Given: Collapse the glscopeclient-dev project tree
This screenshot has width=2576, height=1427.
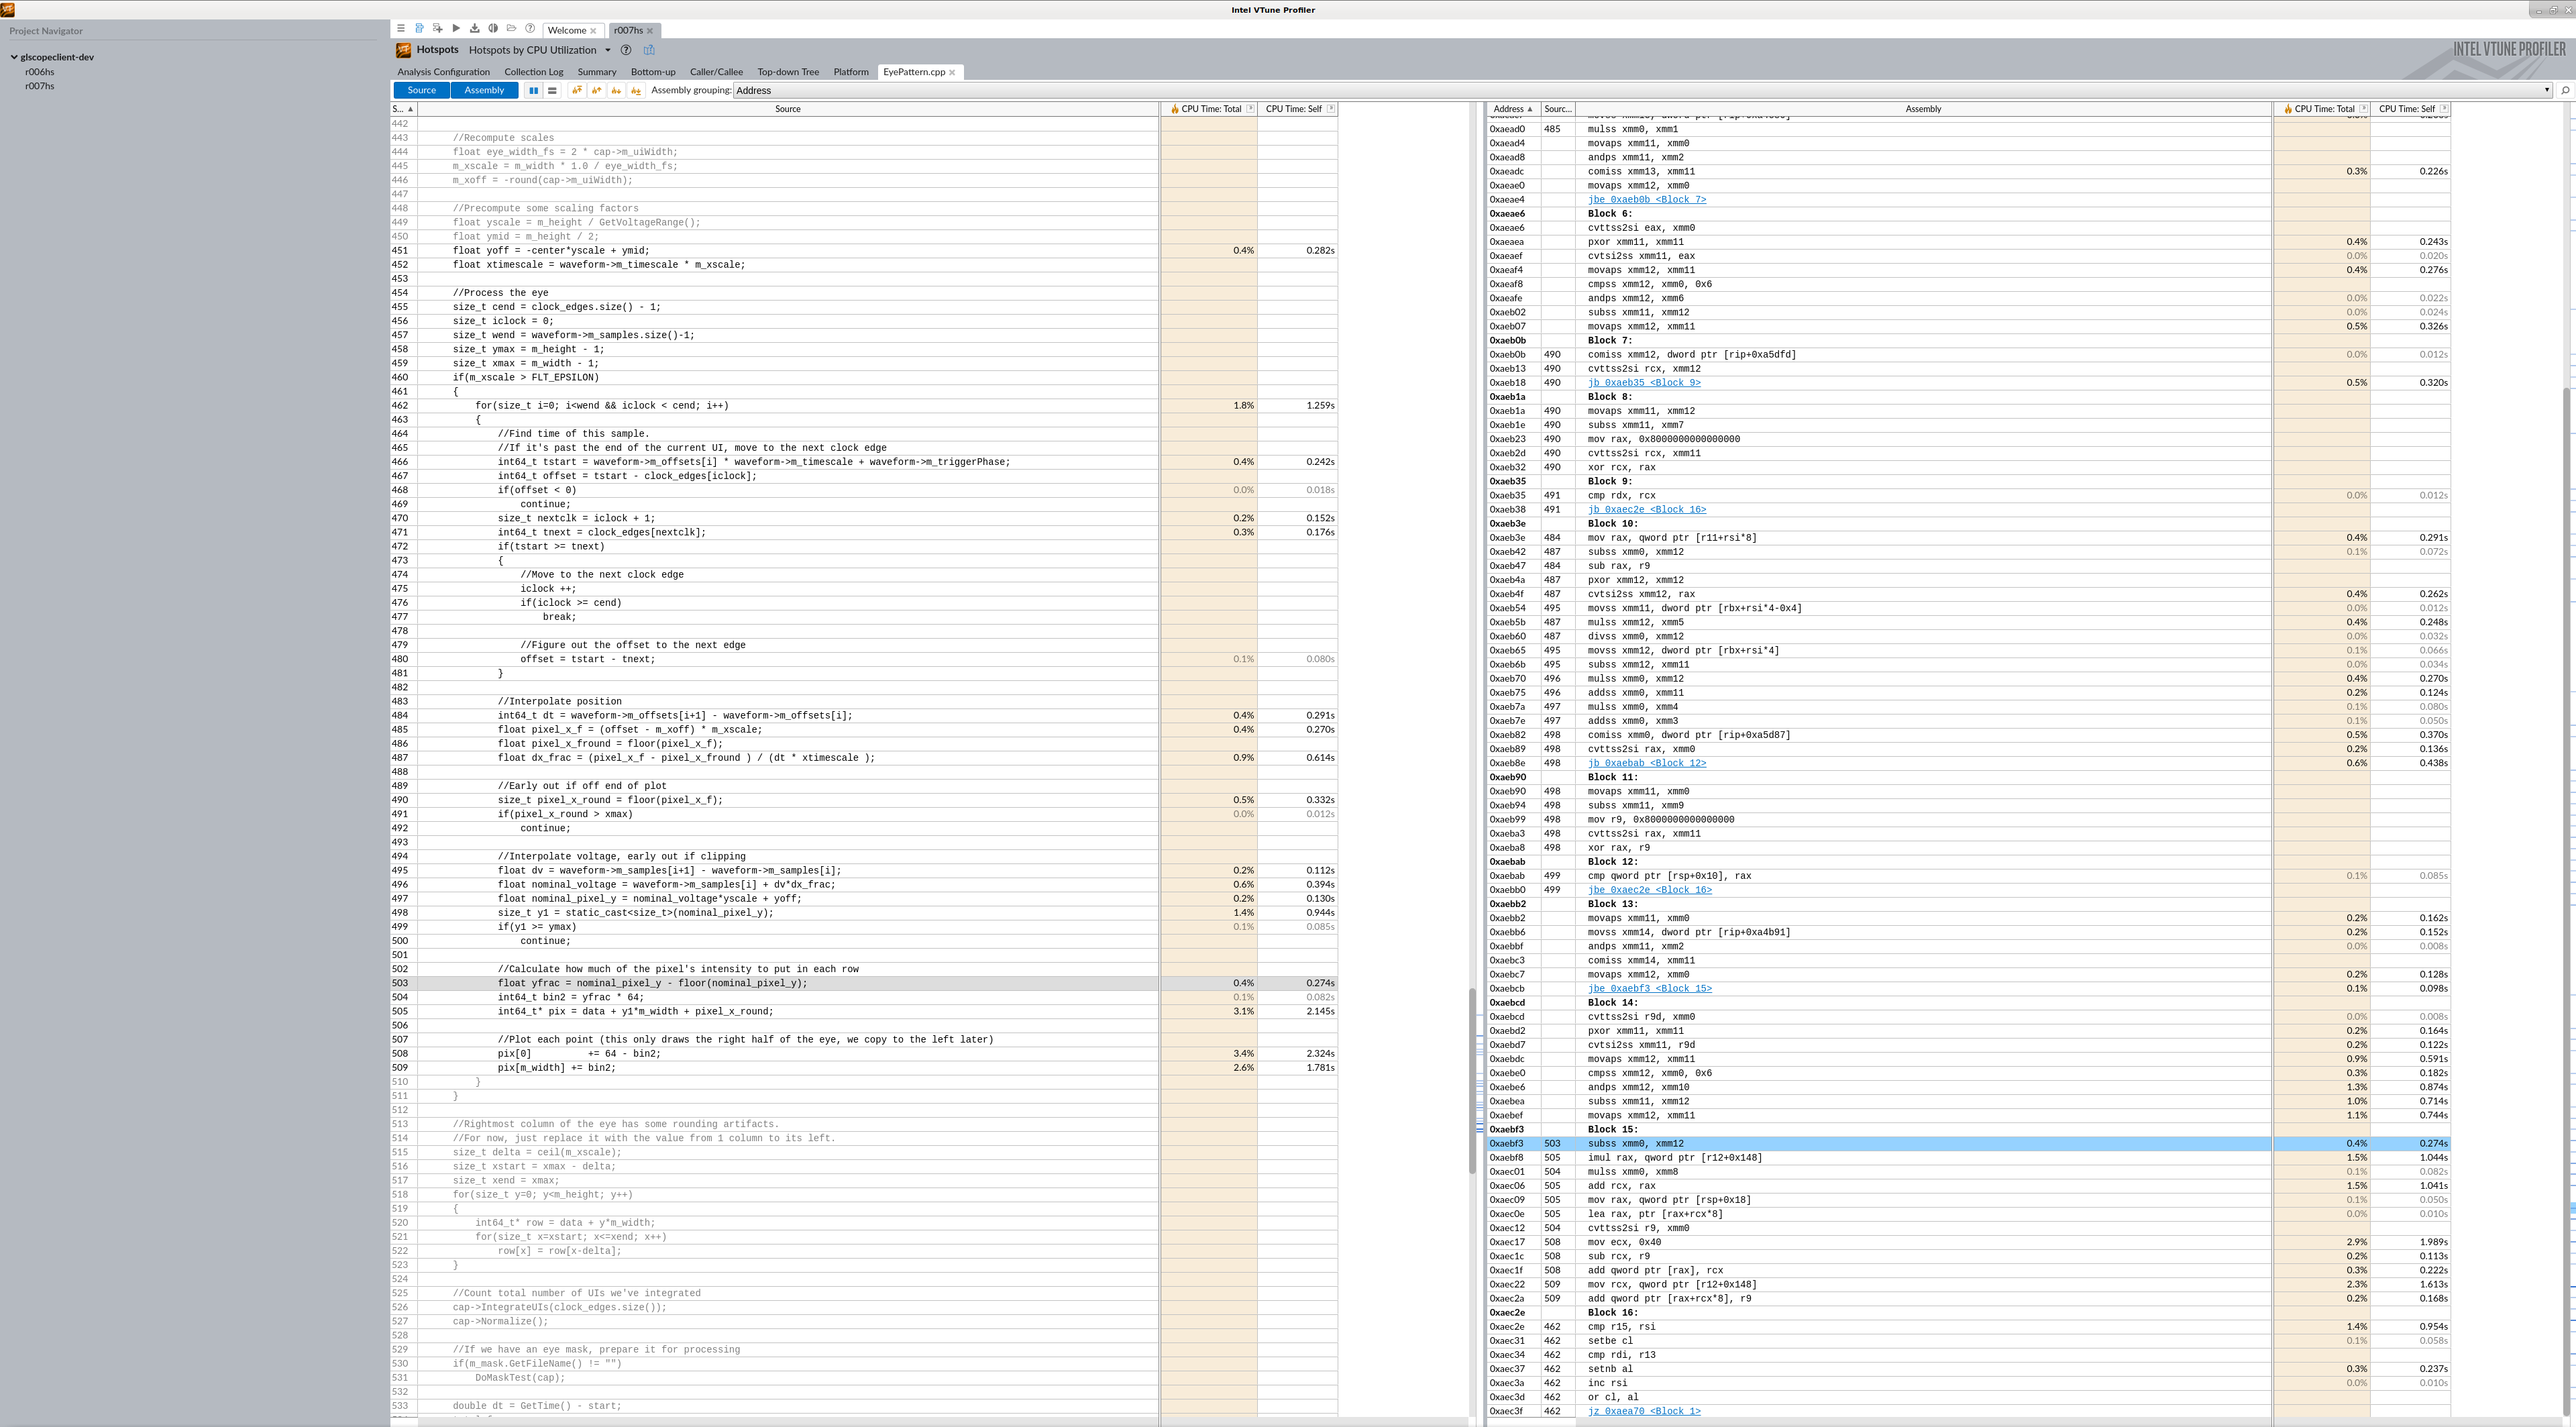Looking at the screenshot, I should coord(14,57).
